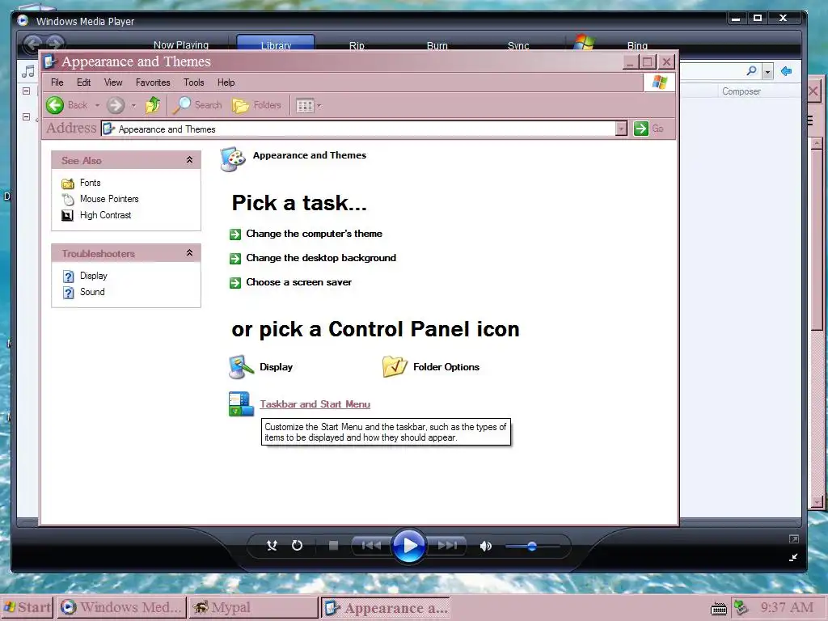Image resolution: width=828 pixels, height=621 pixels.
Task: Open Bing tab in Media Player
Action: 637,45
